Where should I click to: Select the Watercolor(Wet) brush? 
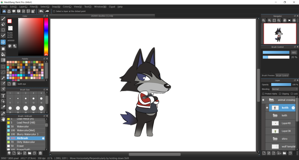coord(26,131)
